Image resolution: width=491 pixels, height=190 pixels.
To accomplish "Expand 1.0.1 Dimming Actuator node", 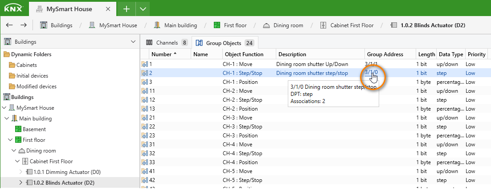I will (21, 172).
